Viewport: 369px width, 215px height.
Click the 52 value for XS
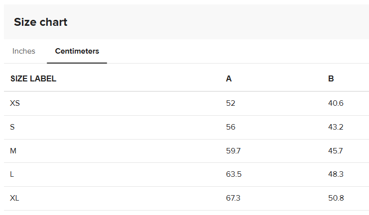tap(231, 103)
